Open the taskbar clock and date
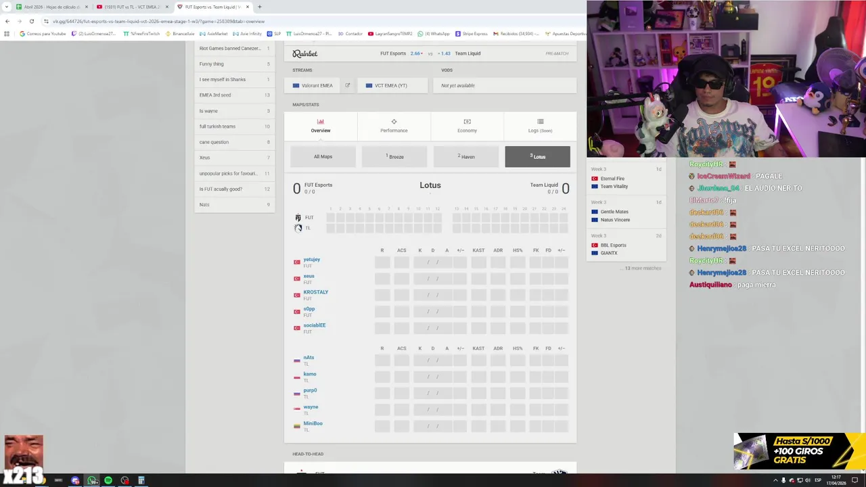The image size is (866, 487). click(836, 480)
